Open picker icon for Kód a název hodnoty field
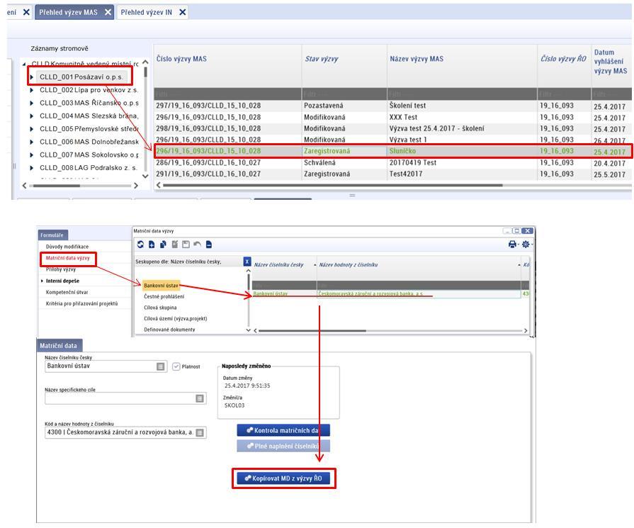 (x=200, y=432)
